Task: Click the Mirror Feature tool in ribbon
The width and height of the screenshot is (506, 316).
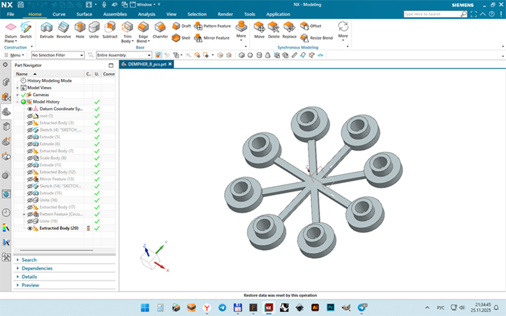Action: (211, 38)
